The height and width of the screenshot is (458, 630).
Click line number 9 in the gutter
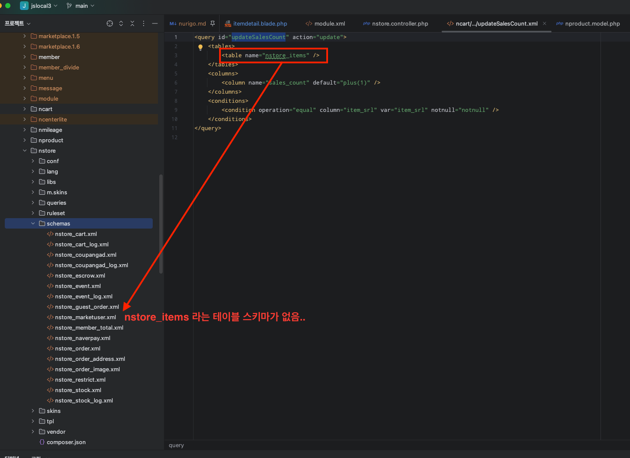[176, 110]
